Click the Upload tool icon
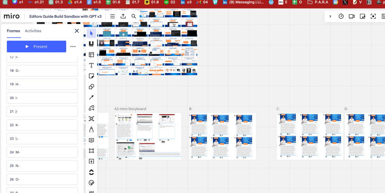This screenshot has height=193, width=385. (91, 161)
